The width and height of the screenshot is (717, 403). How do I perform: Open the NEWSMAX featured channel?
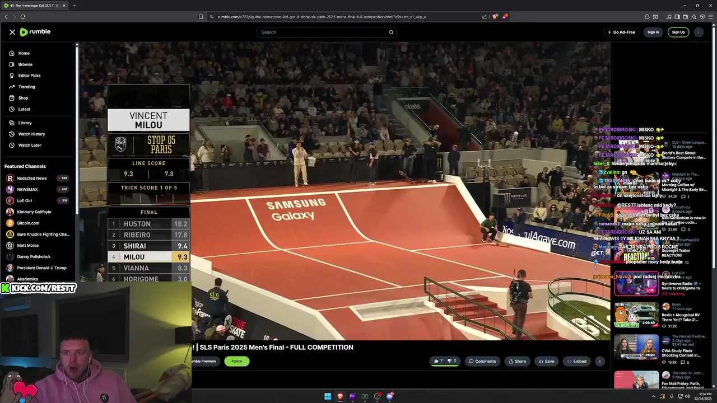pyautogui.click(x=27, y=189)
